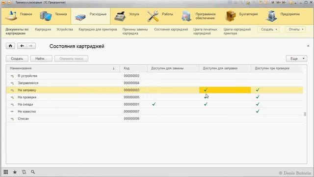Open the Бухгалтерия section icon
Image resolution: width=314 pixels, height=177 pixels.
[231, 16]
